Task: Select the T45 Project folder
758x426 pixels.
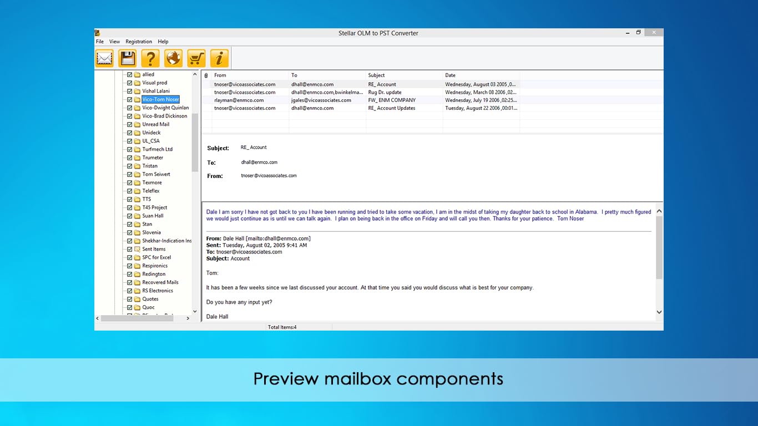Action: [x=155, y=207]
